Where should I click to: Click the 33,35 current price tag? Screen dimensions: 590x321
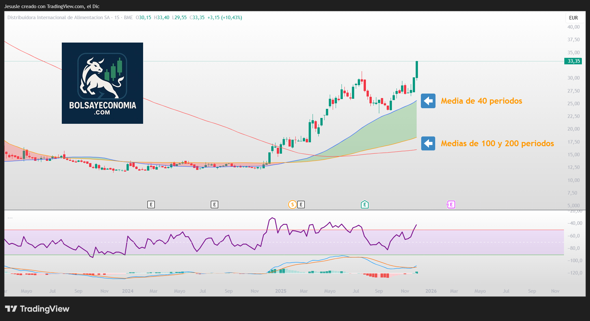click(574, 61)
